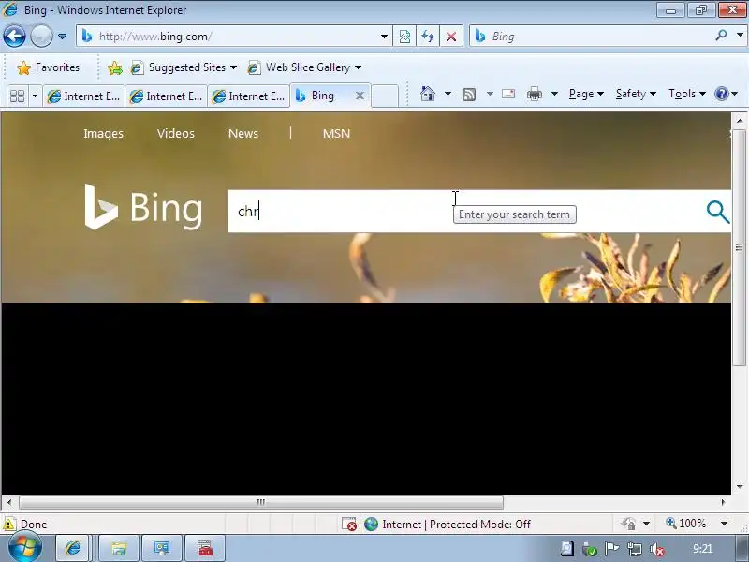Open the recent pages dropdown arrow

click(x=62, y=37)
